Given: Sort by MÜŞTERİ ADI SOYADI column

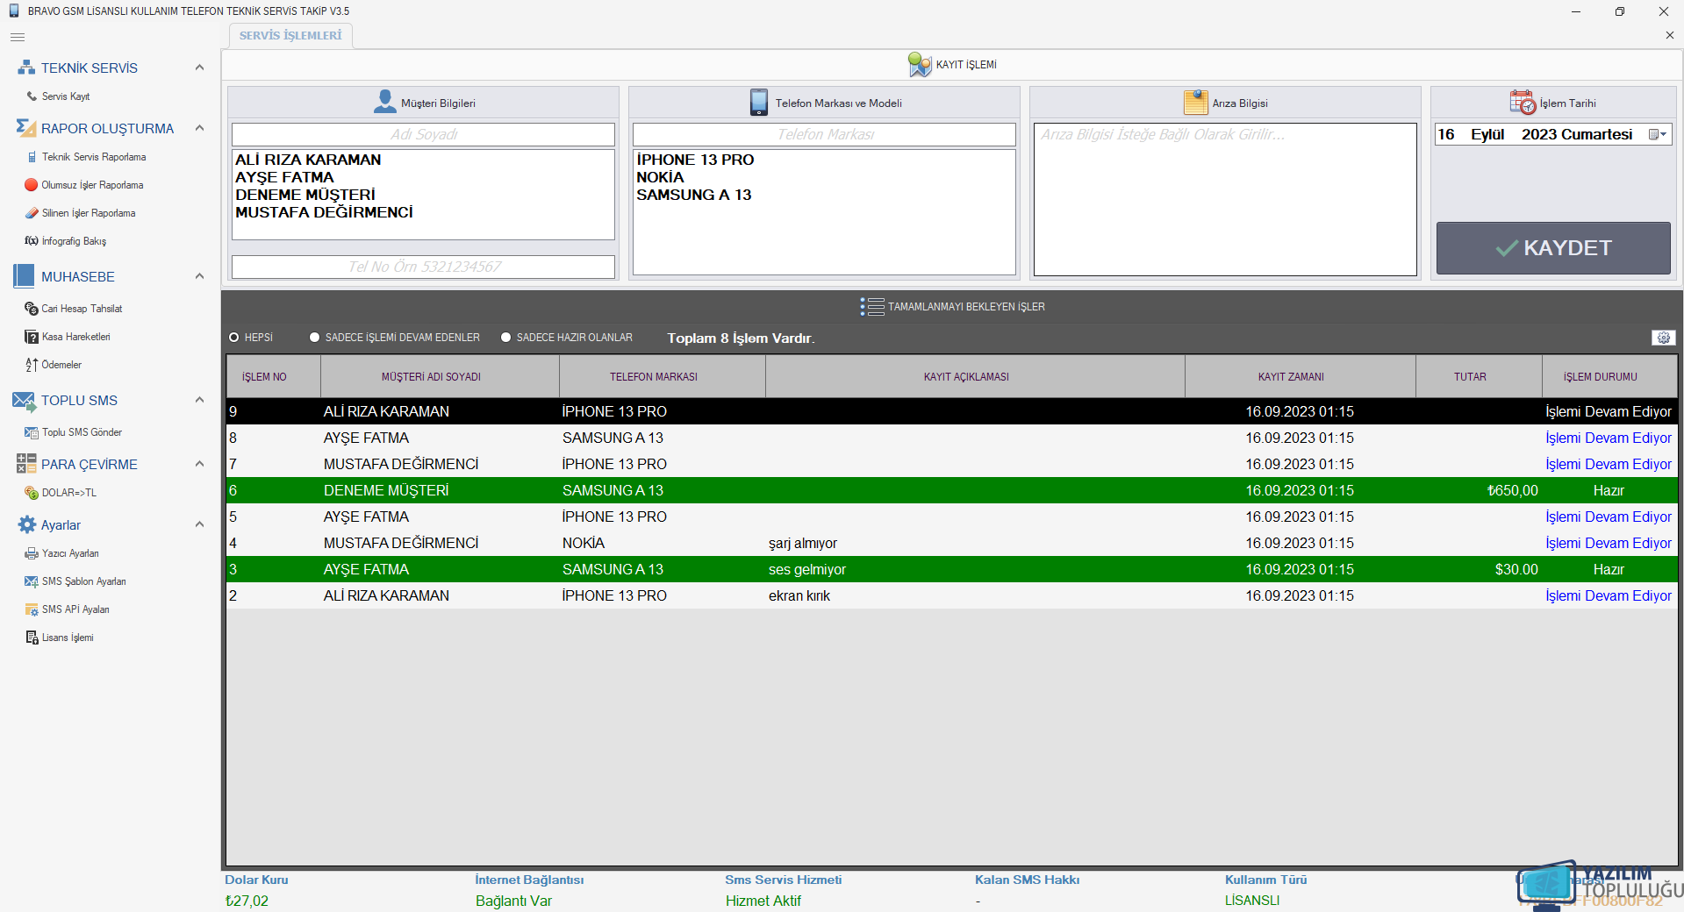Looking at the screenshot, I should 440,377.
